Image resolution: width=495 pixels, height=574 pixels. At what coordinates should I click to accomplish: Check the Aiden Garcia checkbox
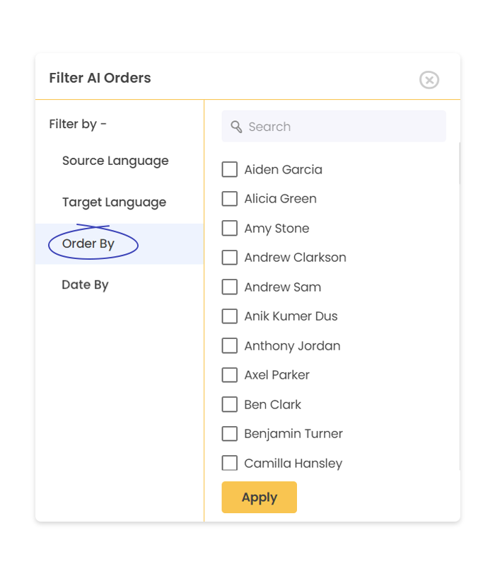(229, 169)
